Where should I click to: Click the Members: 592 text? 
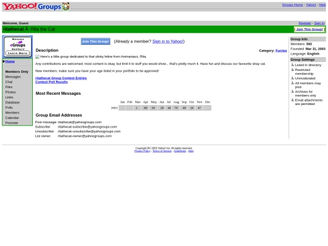[301, 44]
